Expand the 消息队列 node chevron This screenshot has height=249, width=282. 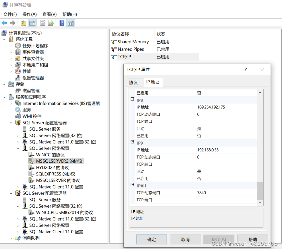pyautogui.click(x=11, y=238)
